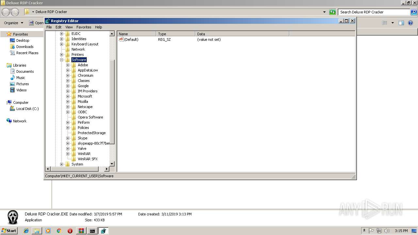Screen dimensions: 418x235
Task: Open the view options dropdown arrow
Action: [x=393, y=23]
